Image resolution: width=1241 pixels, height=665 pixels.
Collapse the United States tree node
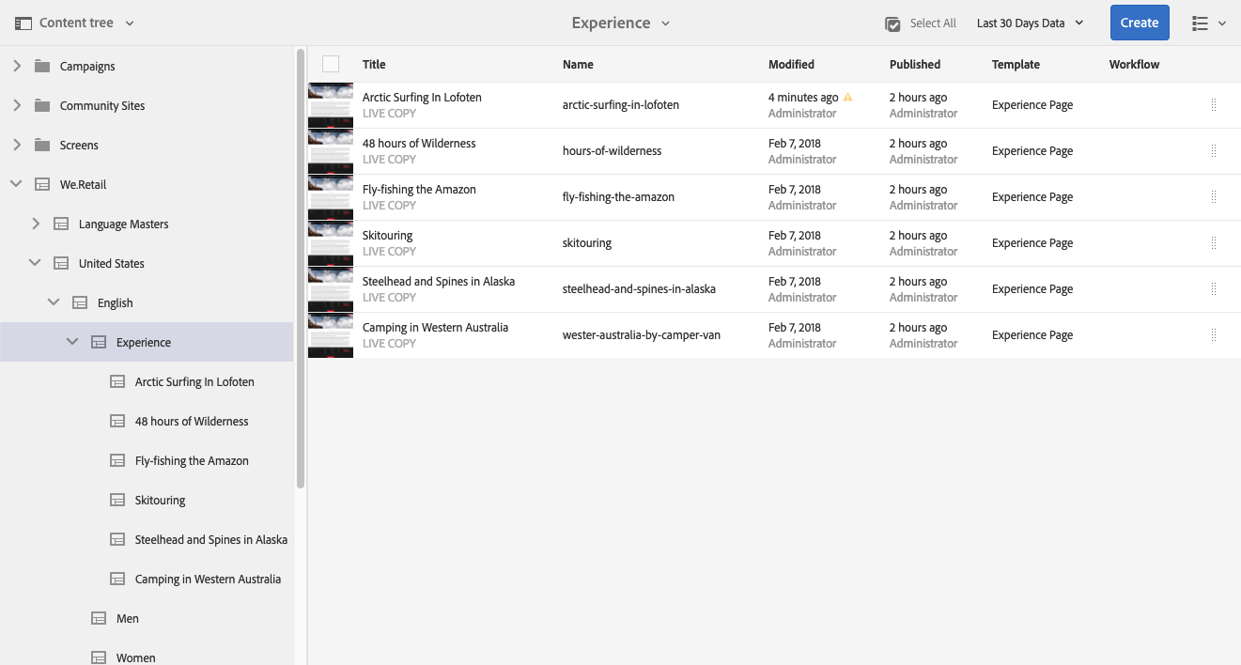[35, 263]
